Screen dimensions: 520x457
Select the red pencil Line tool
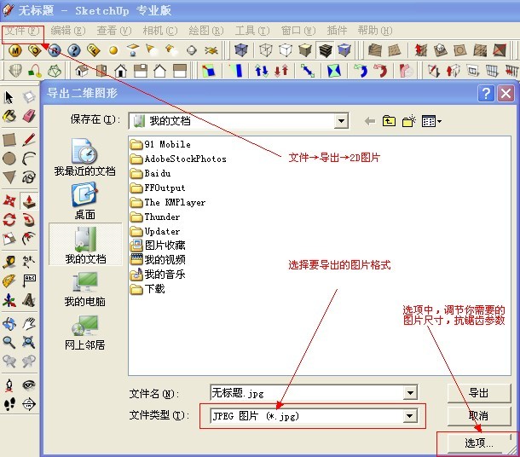[x=29, y=140]
